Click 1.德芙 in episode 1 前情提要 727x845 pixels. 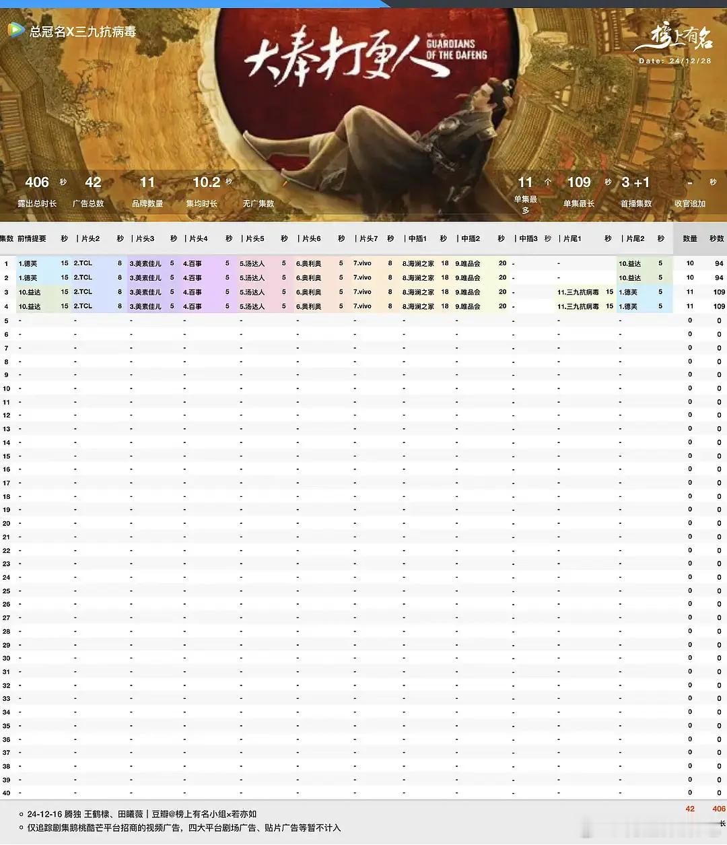pos(28,264)
